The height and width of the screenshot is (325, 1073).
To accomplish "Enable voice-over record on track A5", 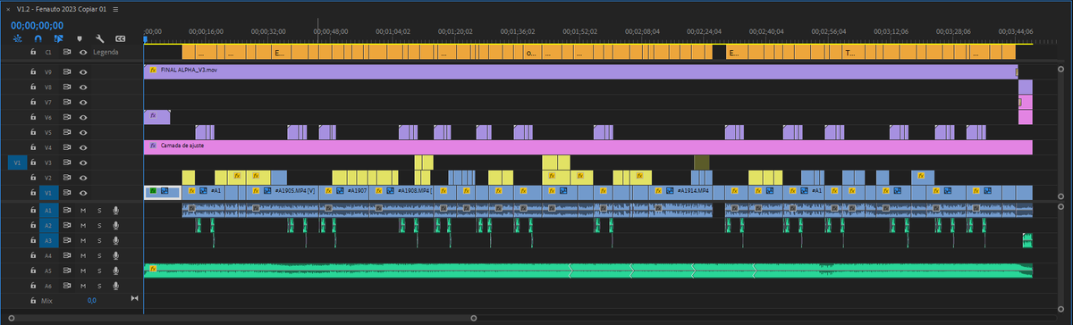I will click(115, 271).
